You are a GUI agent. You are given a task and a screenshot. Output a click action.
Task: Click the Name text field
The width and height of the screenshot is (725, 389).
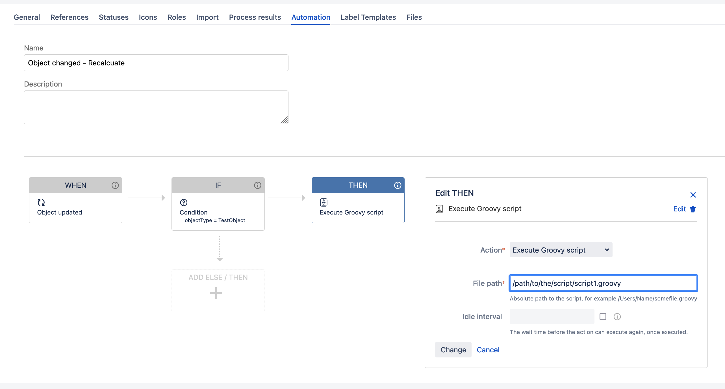click(156, 63)
